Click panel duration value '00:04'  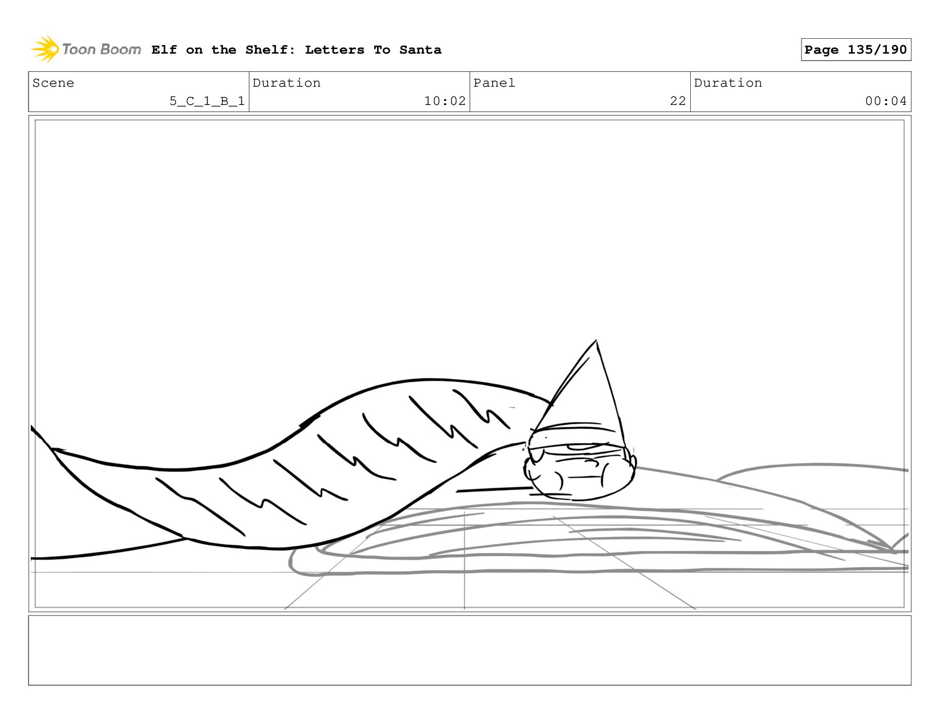[886, 101]
